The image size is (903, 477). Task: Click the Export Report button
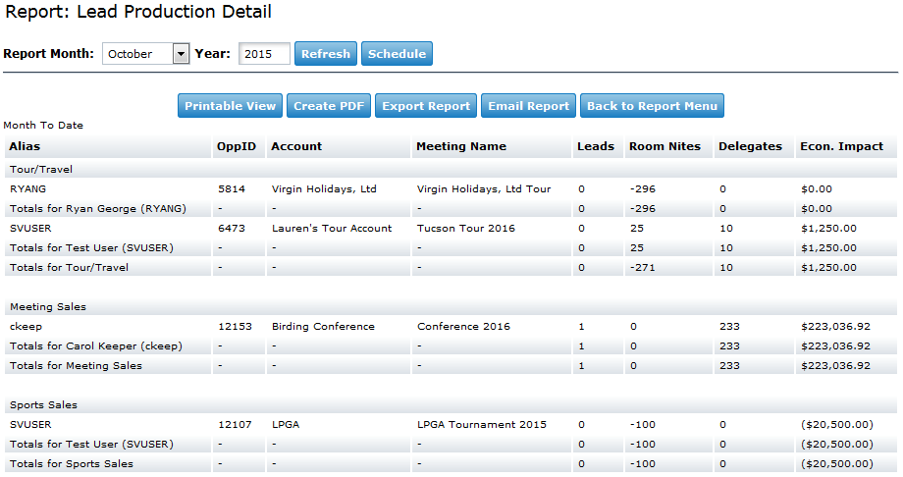[426, 105]
